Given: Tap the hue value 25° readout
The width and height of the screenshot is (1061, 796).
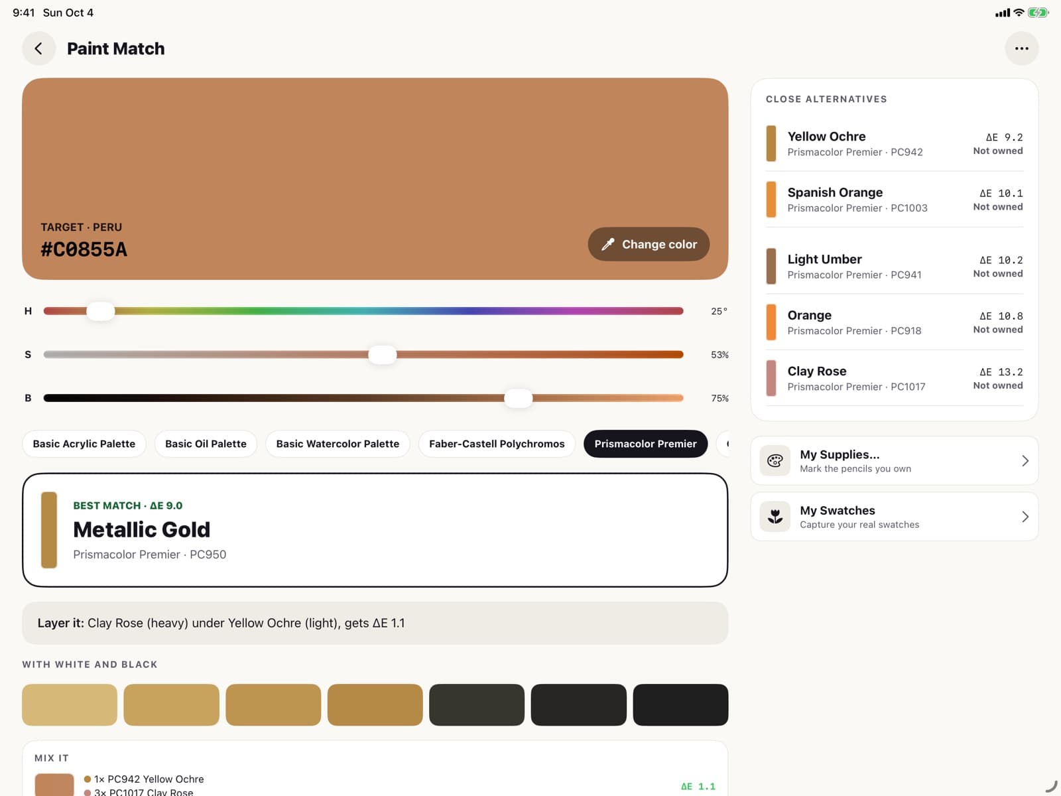Looking at the screenshot, I should coord(719,311).
